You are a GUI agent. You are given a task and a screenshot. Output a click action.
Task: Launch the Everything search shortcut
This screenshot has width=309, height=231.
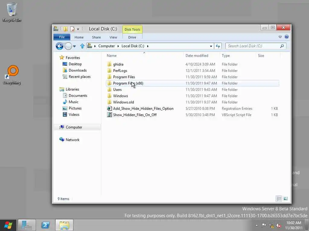coord(12,75)
